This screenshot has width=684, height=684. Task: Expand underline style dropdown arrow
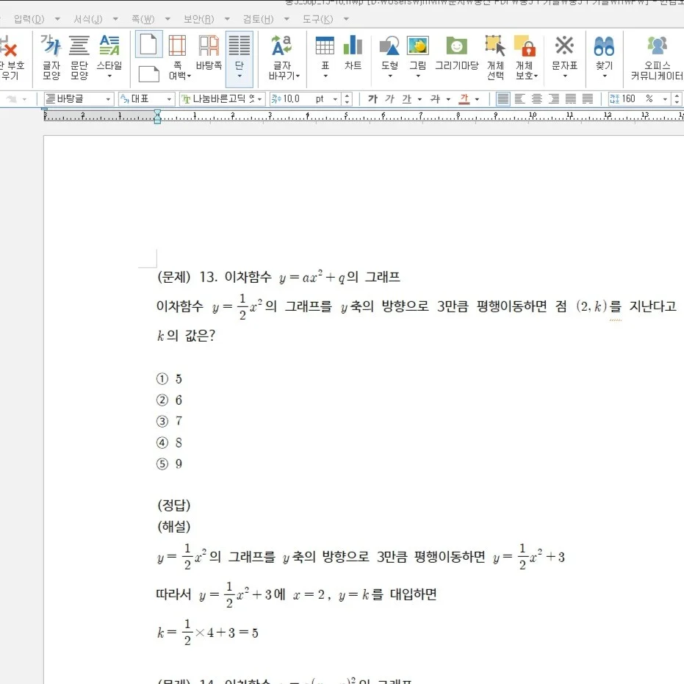[420, 99]
